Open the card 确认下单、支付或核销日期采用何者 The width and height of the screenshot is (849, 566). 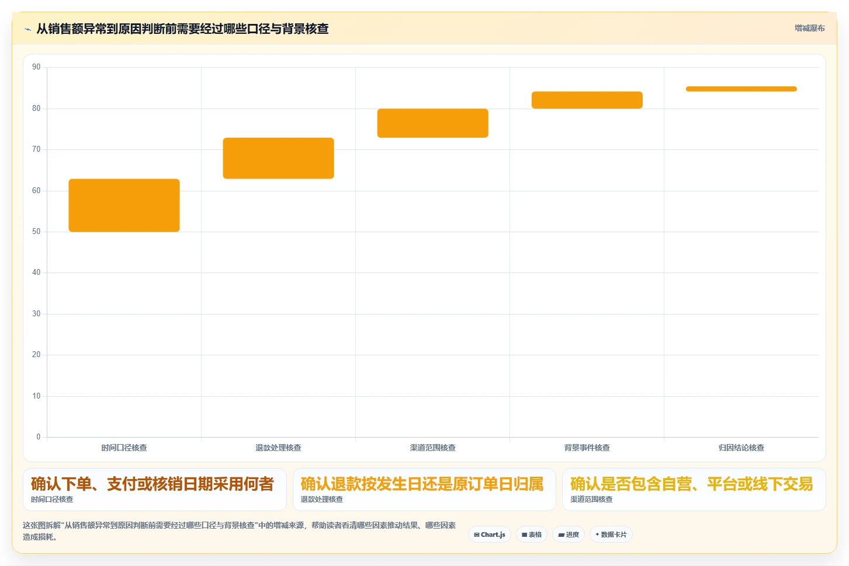tap(155, 490)
